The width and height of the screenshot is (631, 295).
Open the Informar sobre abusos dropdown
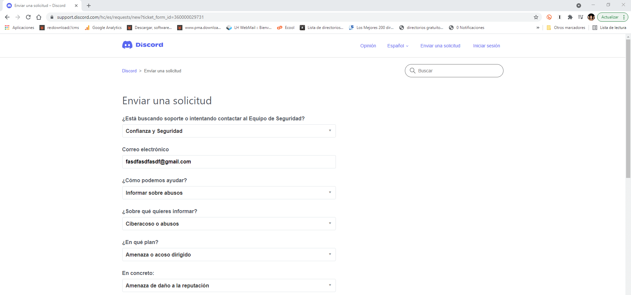229,193
